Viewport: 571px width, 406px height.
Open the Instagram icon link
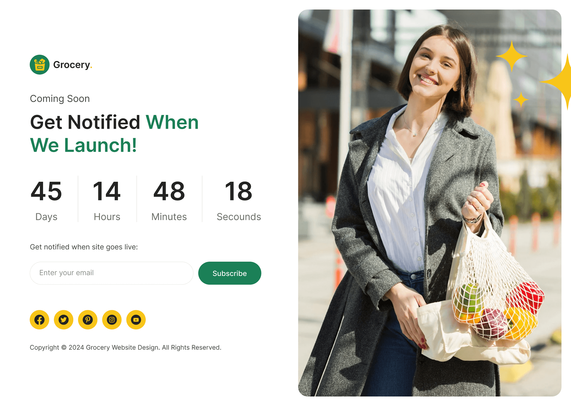[x=112, y=320]
